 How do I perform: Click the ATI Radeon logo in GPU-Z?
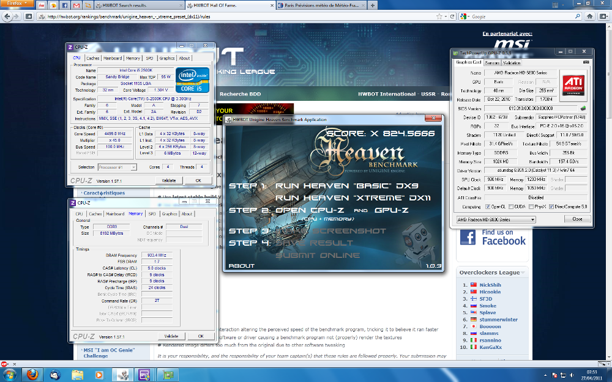[x=573, y=84]
